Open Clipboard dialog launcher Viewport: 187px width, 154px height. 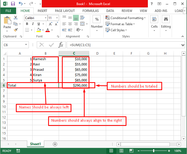(x=21, y=36)
